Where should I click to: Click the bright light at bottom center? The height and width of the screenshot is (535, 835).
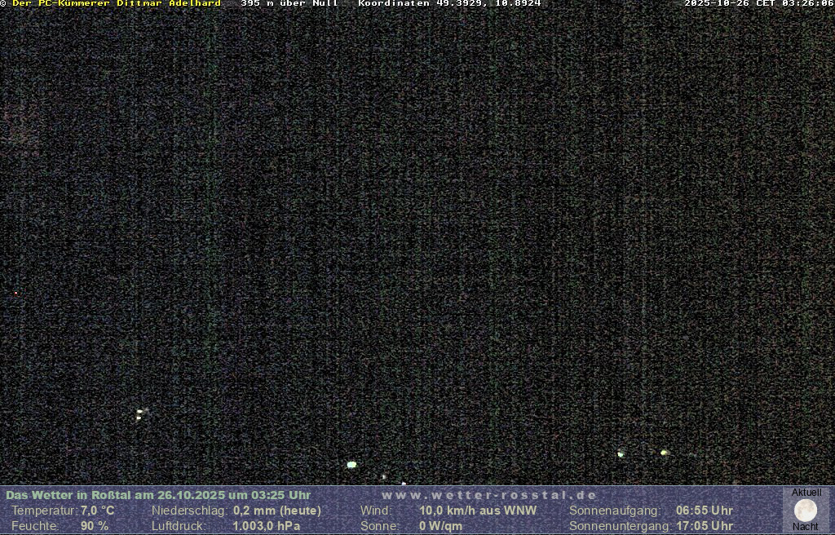pos(351,465)
